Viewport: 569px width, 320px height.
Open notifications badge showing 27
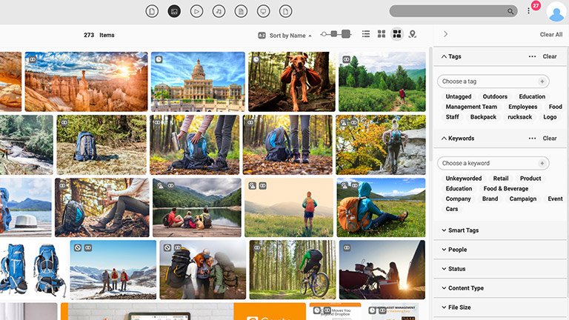(x=536, y=5)
